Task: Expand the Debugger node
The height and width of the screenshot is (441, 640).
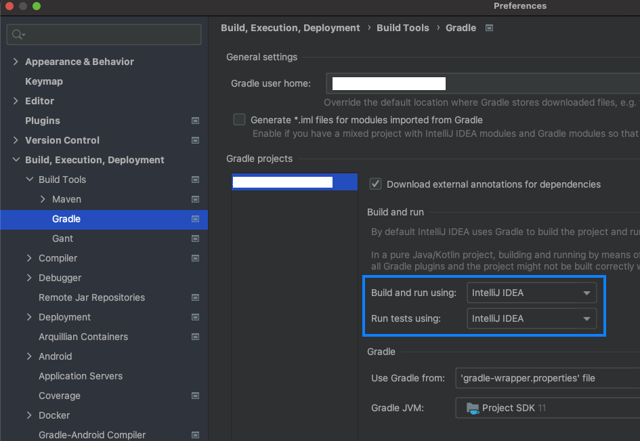Action: pos(29,278)
